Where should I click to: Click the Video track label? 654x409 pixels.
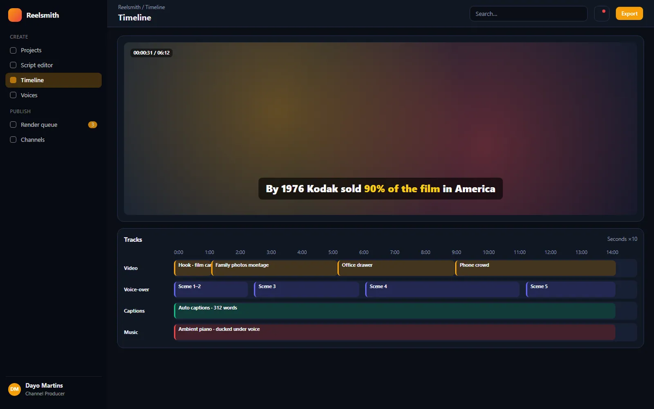(x=131, y=268)
